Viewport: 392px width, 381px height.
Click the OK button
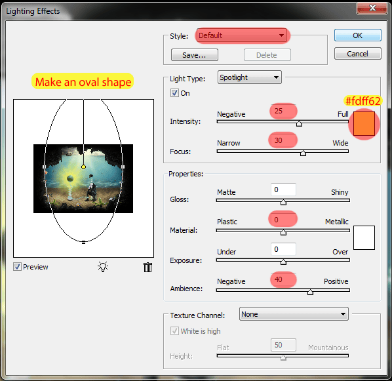[358, 35]
